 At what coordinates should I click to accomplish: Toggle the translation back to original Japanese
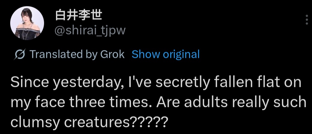point(165,54)
